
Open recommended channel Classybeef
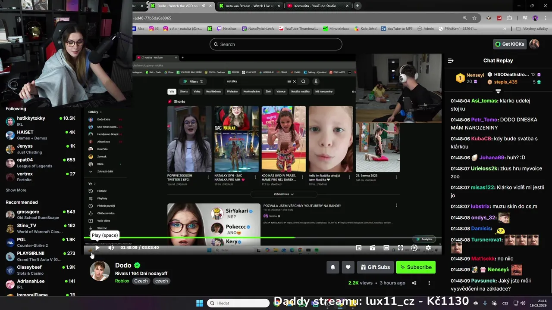(41, 270)
